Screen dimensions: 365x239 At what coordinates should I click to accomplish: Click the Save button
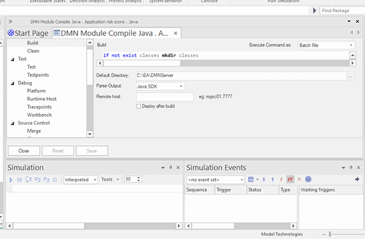[x=92, y=151]
